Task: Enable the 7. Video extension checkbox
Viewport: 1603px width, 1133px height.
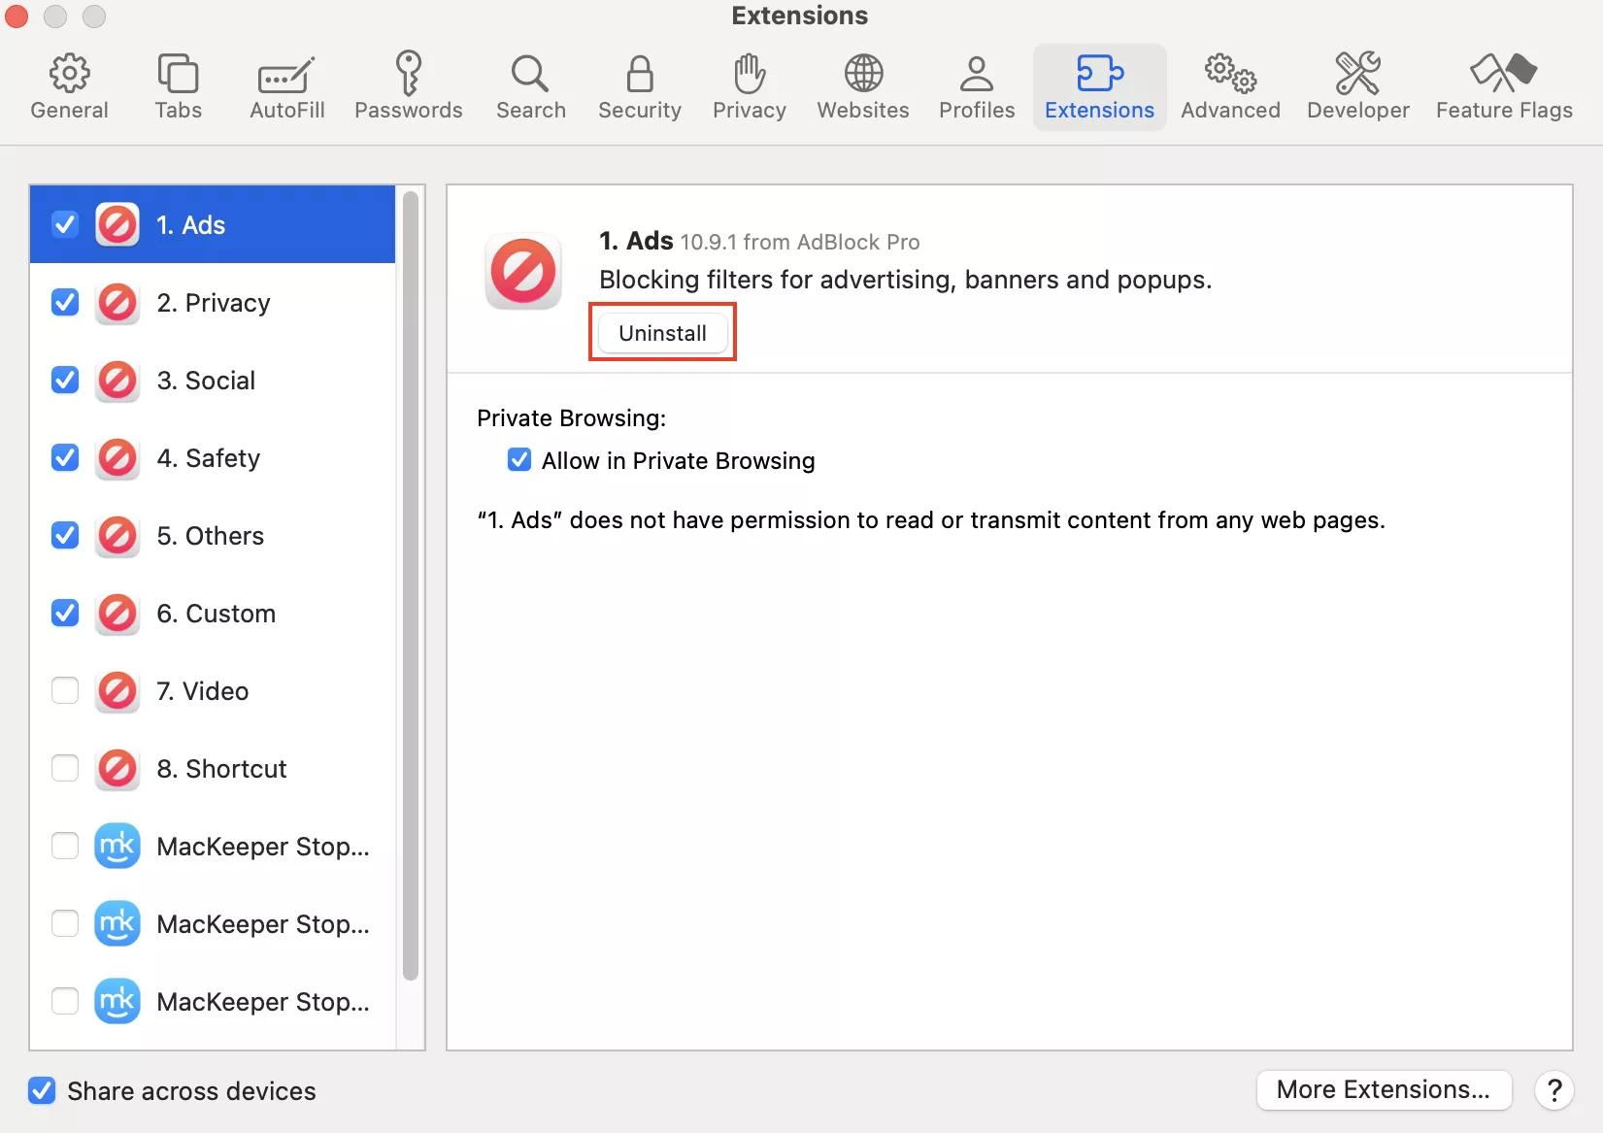Action: pyautogui.click(x=65, y=691)
